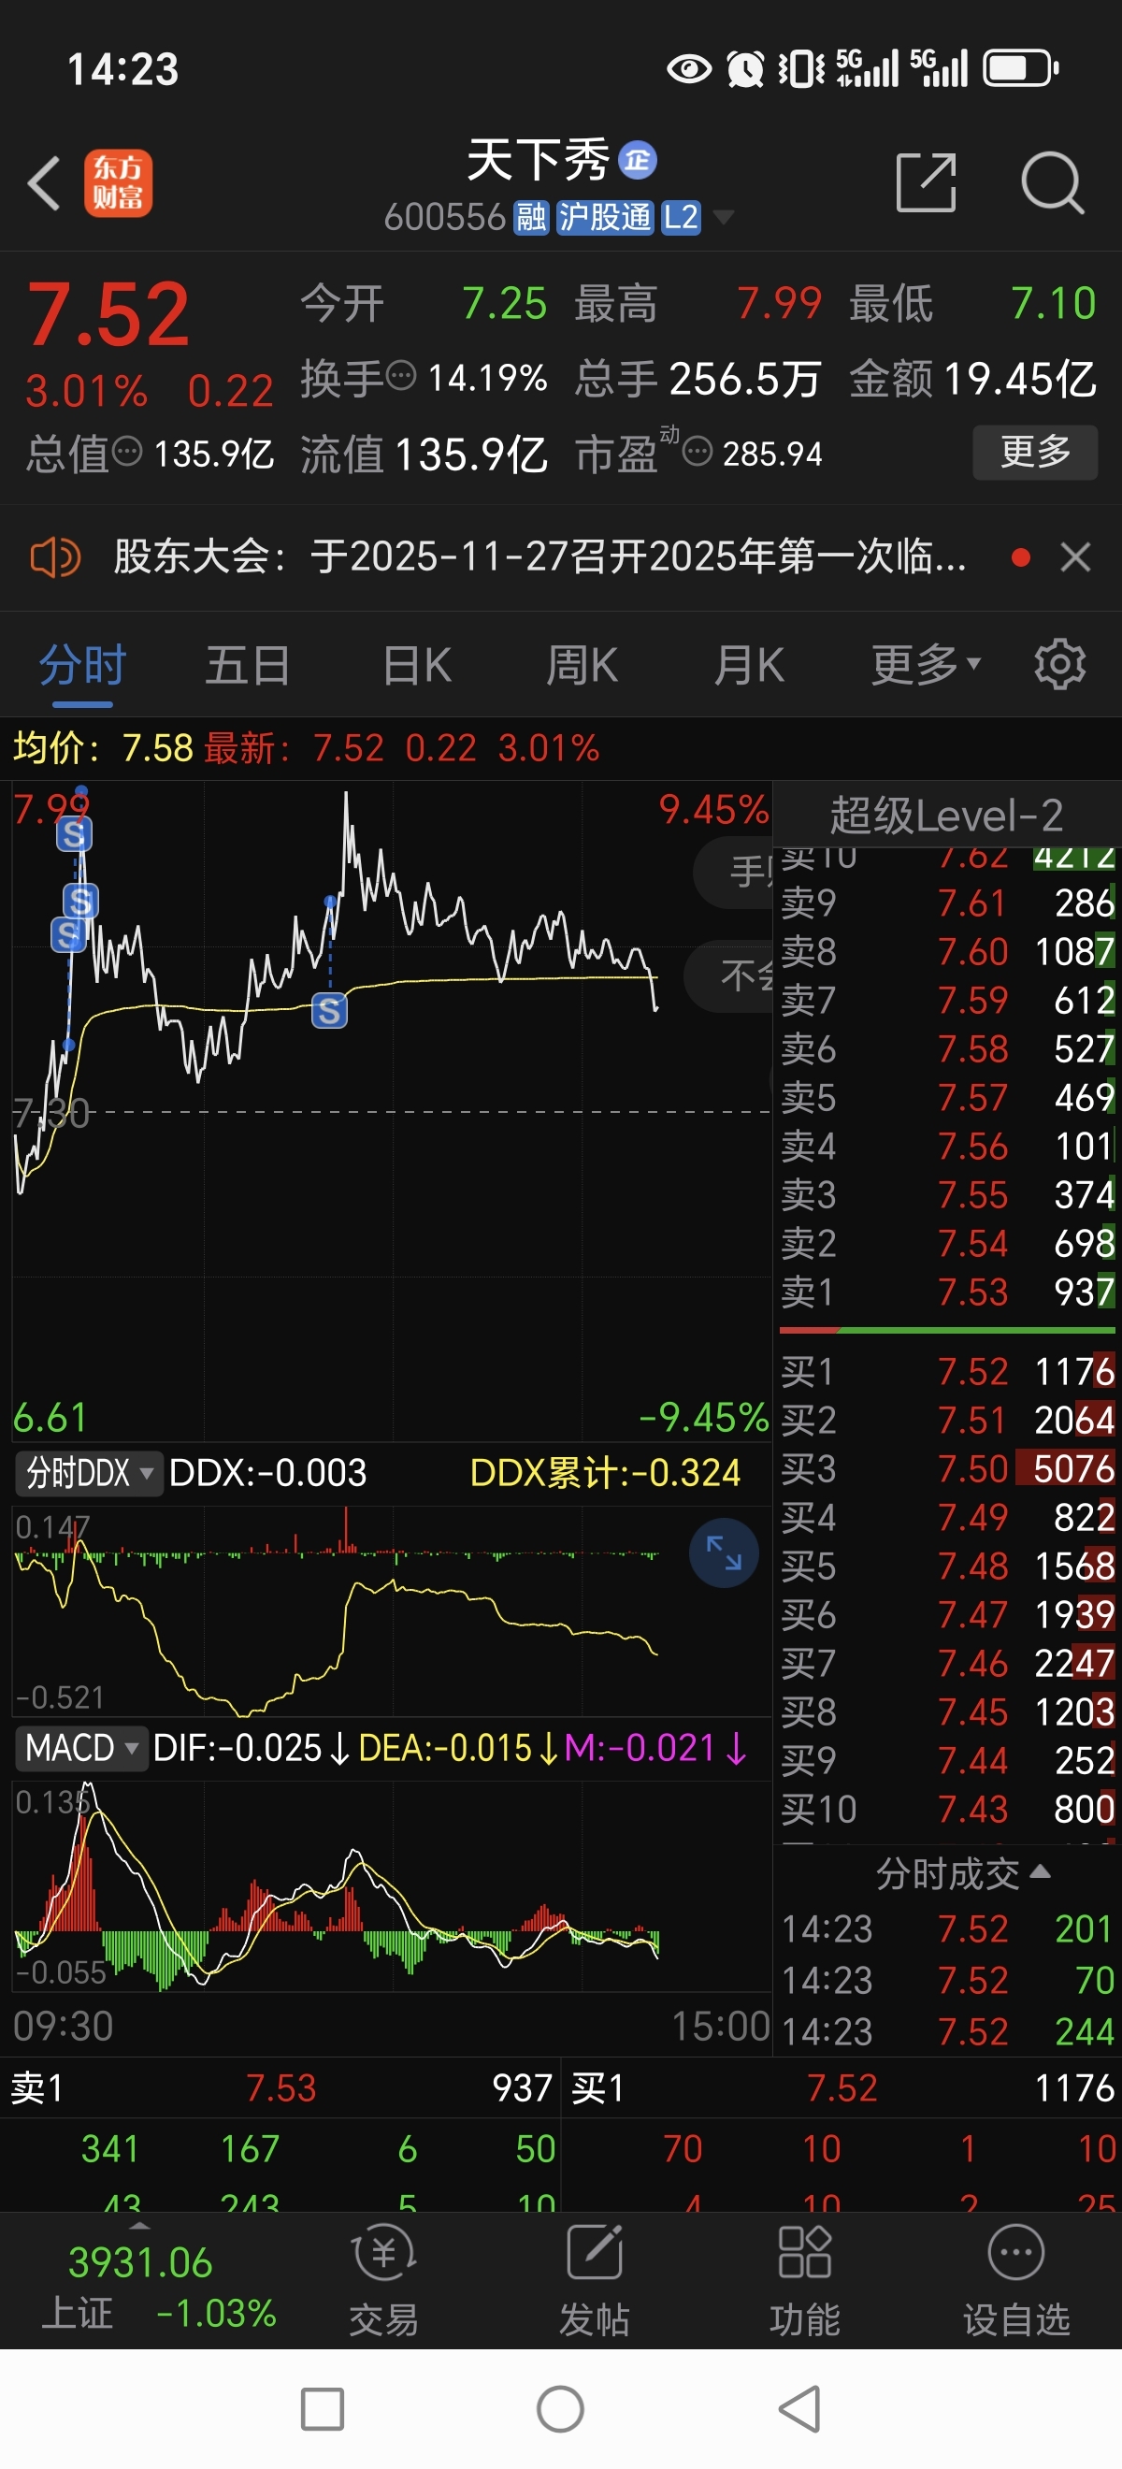This screenshot has height=2469, width=1122.
Task: Open the 分时DDX indicator dropdown
Action: click(x=88, y=1472)
